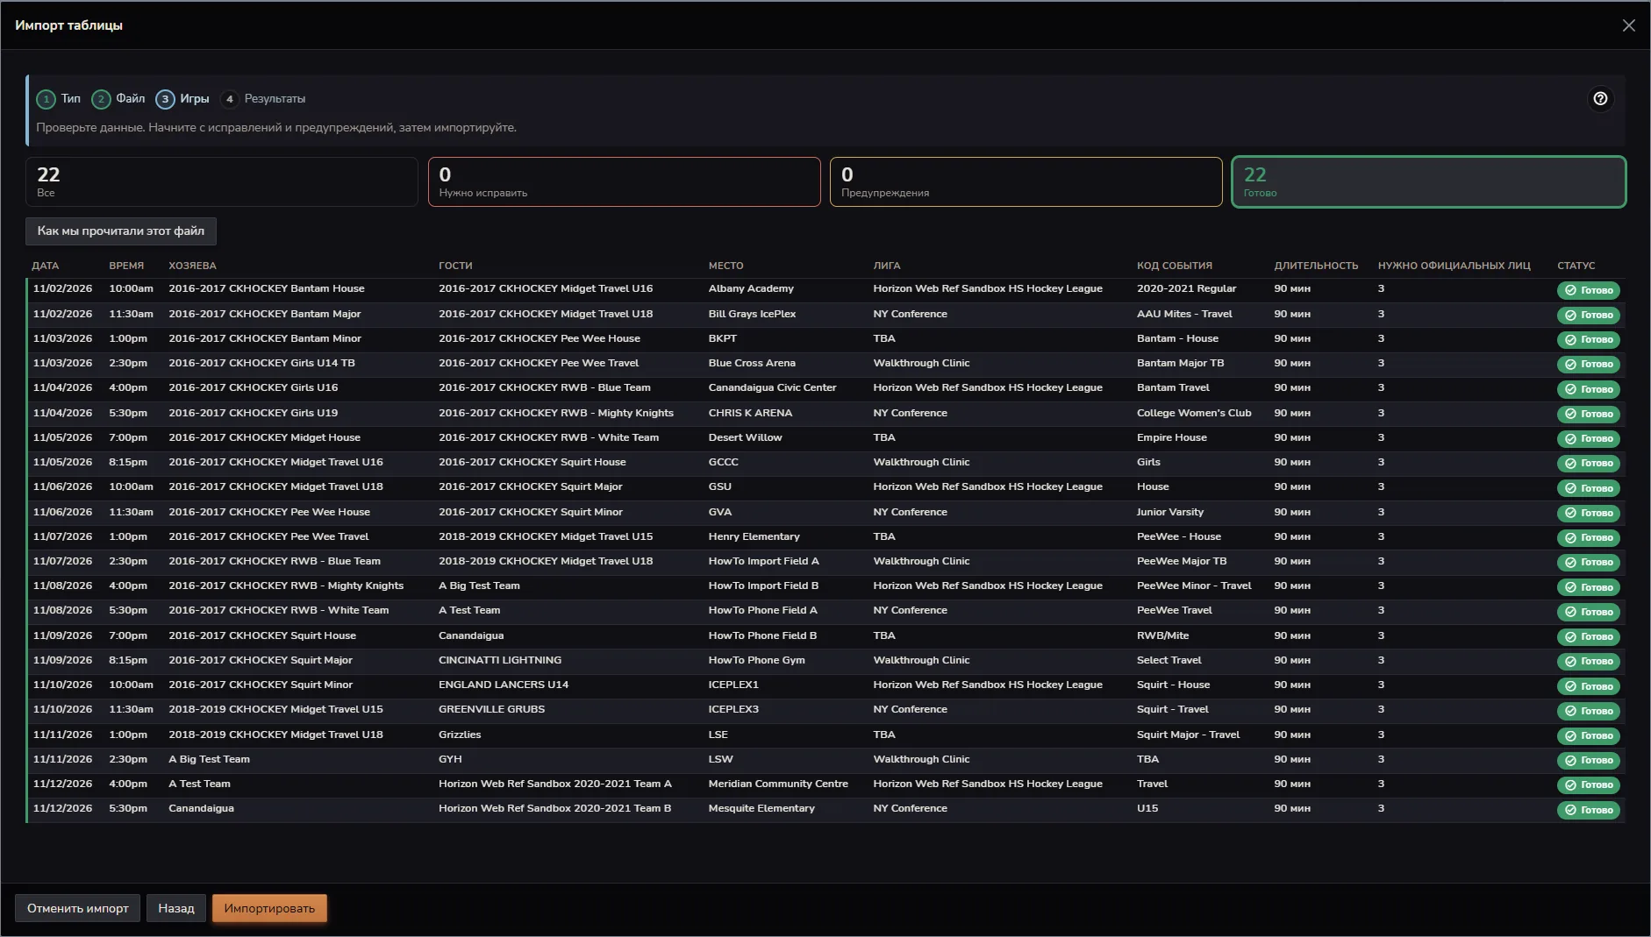Click Готово badge in Mesquite Elementary row
The image size is (1651, 937).
point(1588,810)
